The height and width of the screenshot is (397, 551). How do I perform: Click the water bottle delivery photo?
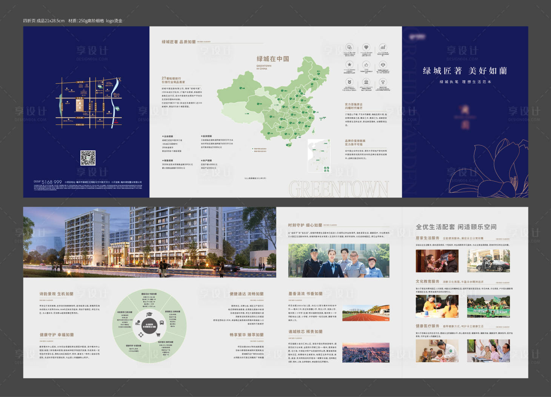point(437,261)
